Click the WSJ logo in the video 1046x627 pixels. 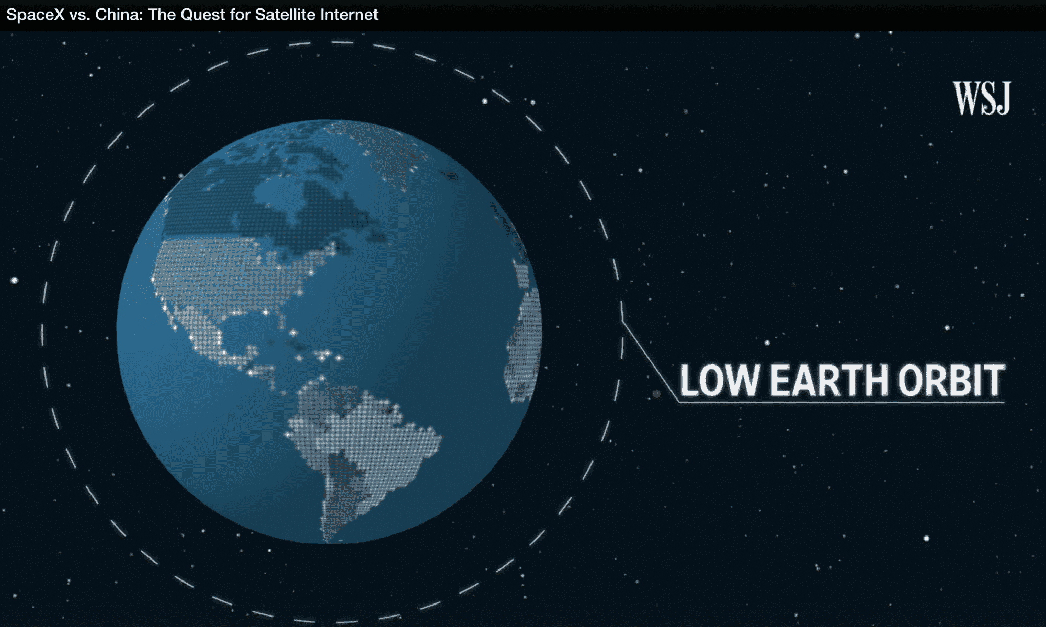click(982, 98)
